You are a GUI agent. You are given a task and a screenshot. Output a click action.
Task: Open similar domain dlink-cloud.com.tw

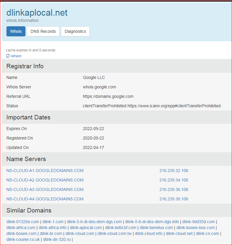[x=115, y=233]
